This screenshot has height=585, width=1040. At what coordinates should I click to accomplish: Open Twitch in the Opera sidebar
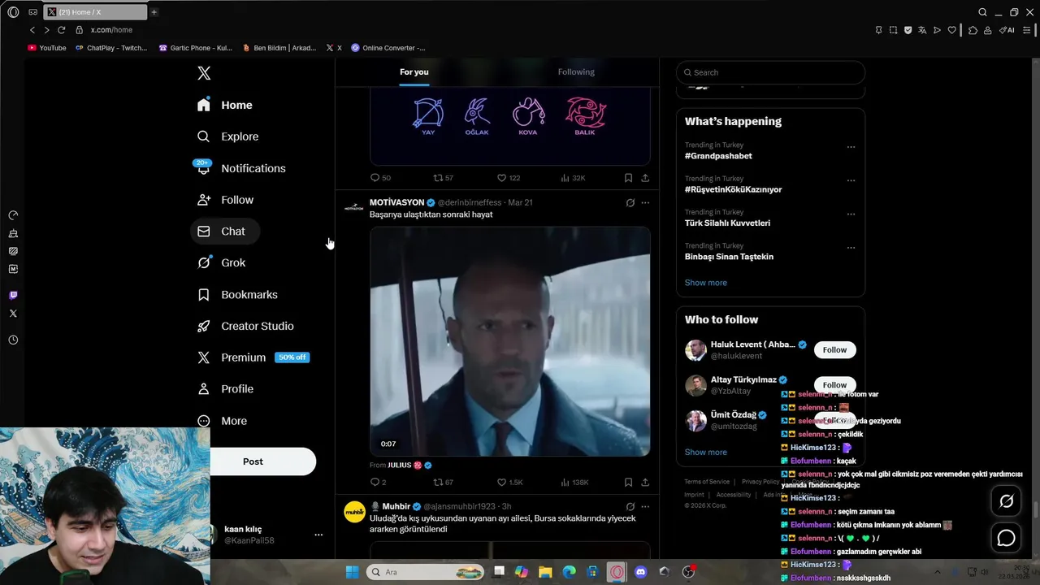click(x=13, y=295)
